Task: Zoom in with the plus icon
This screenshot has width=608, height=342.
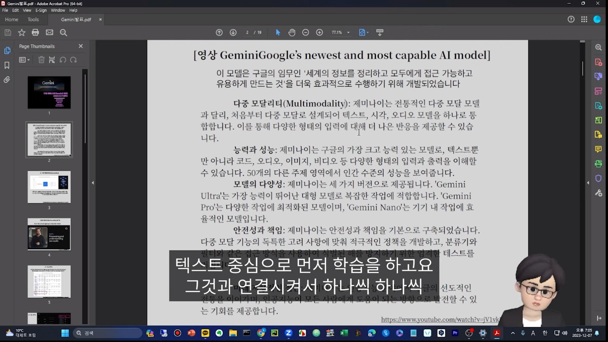Action: [x=320, y=33]
